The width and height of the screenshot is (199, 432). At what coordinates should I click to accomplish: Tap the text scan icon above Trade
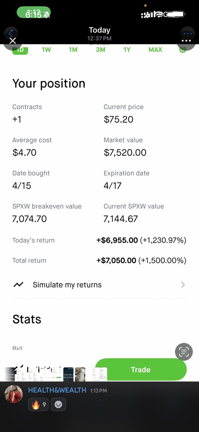tap(184, 351)
